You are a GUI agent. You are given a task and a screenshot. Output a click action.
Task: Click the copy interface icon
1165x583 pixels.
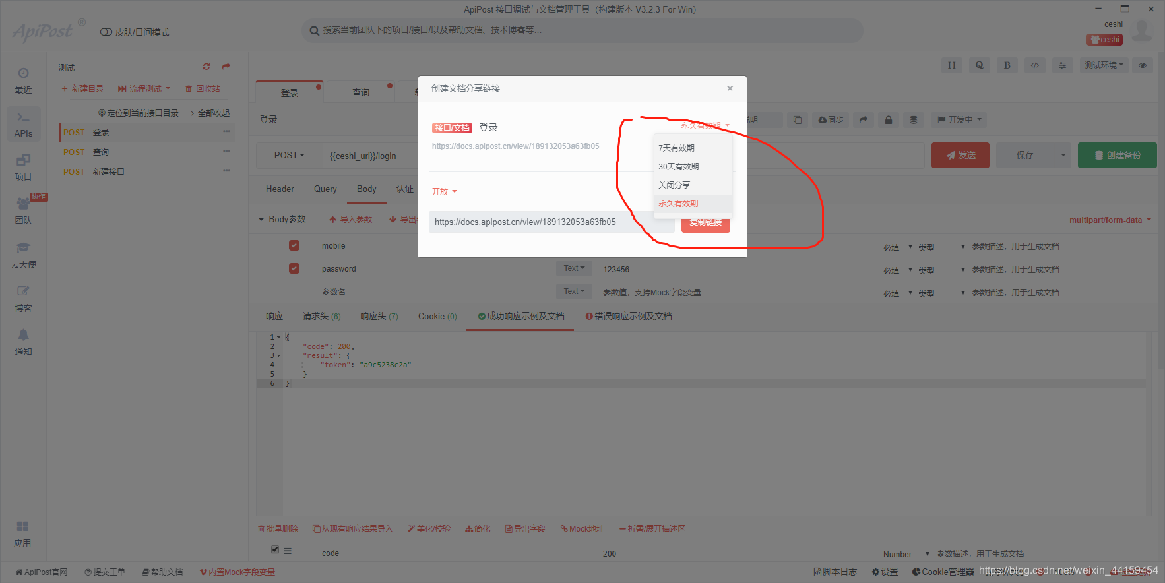pyautogui.click(x=798, y=120)
